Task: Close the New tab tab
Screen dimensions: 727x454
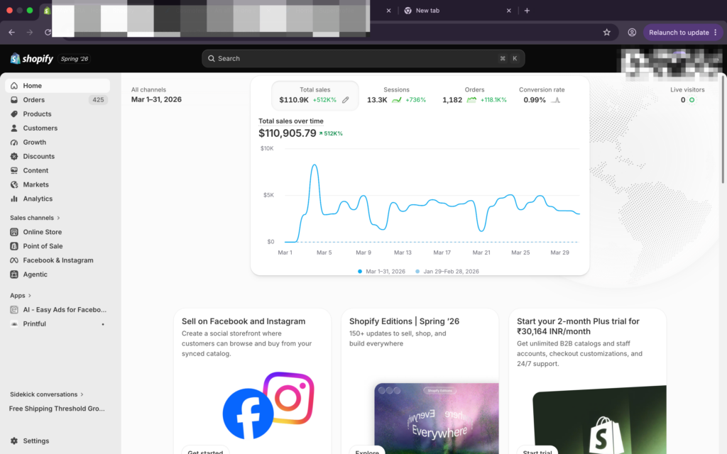Action: (508, 11)
